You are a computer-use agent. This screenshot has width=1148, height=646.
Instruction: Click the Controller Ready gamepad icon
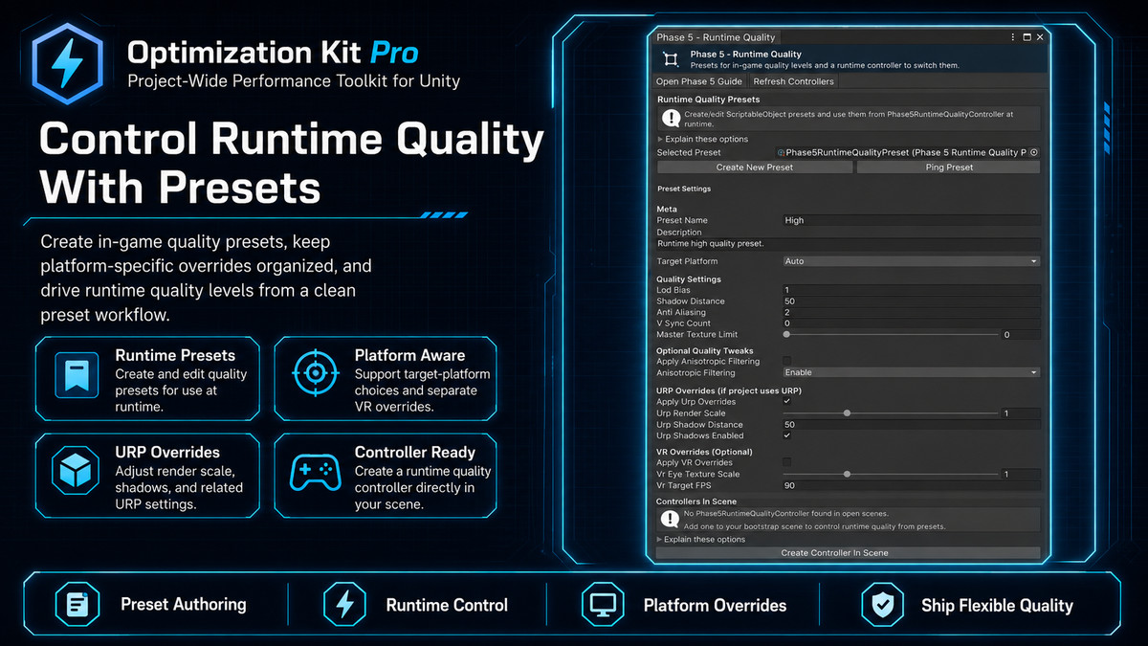point(315,471)
